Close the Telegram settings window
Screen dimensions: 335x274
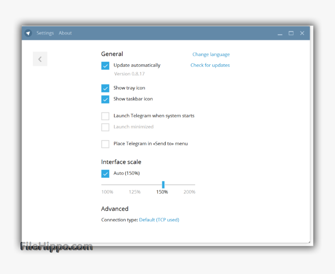[302, 33]
